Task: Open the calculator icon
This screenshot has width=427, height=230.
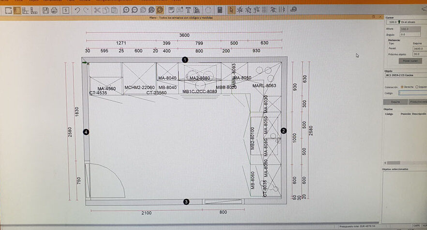Action: click(220, 10)
